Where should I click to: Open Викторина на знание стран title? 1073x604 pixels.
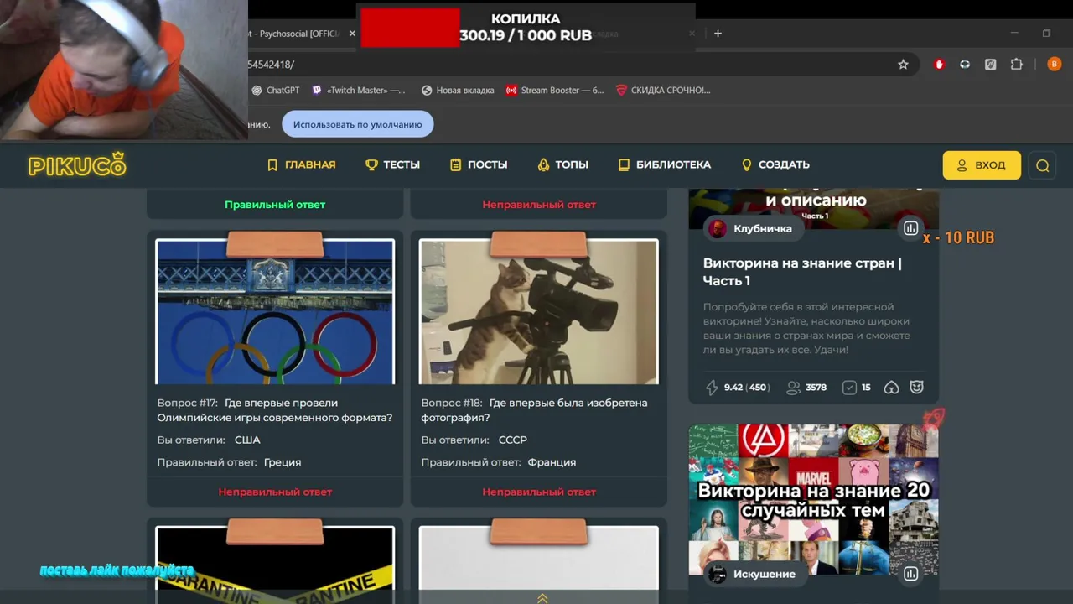(802, 272)
